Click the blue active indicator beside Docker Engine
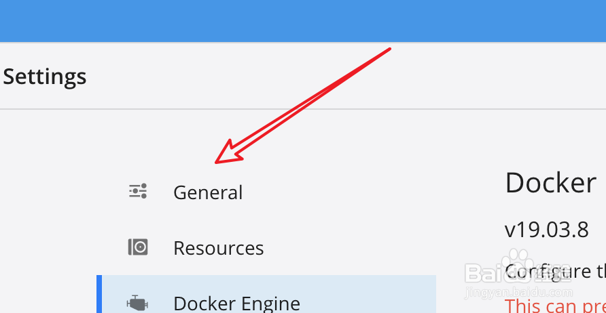The width and height of the screenshot is (606, 313). pos(99,294)
